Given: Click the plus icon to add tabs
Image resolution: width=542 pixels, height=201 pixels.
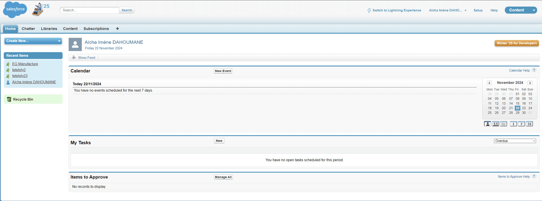Looking at the screenshot, I should 117,29.
